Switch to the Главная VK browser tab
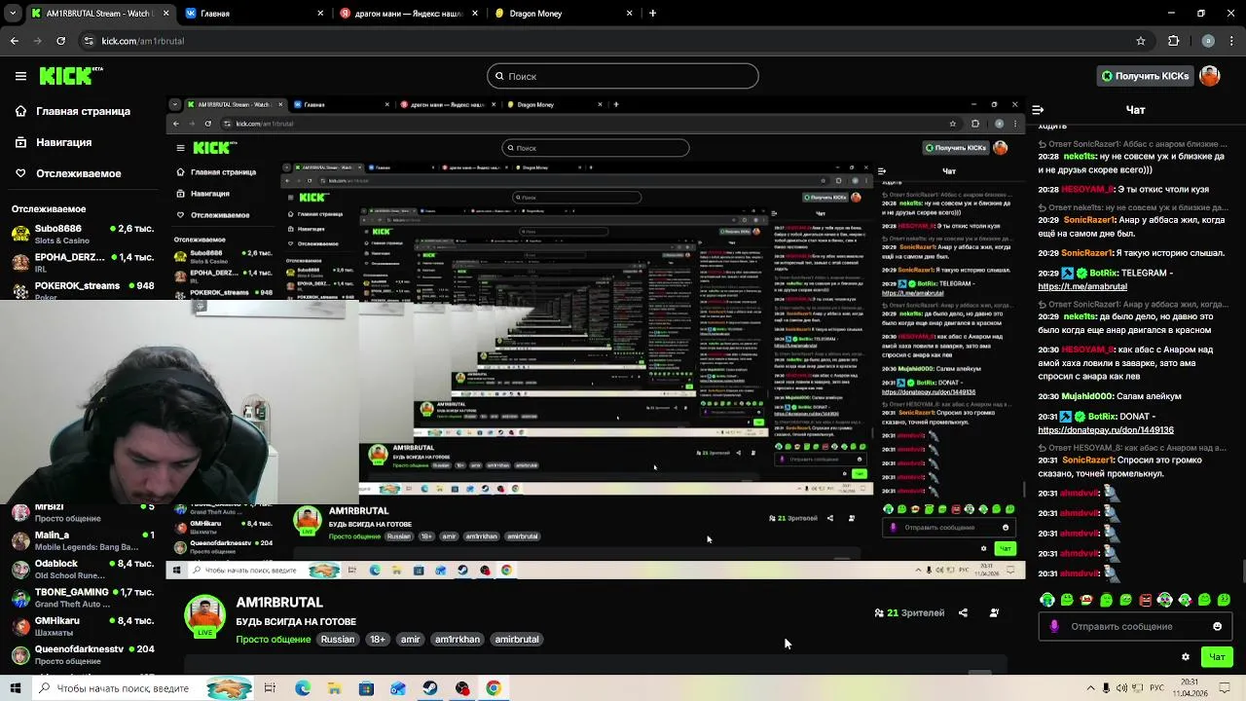The width and height of the screenshot is (1246, 701). pyautogui.click(x=253, y=14)
